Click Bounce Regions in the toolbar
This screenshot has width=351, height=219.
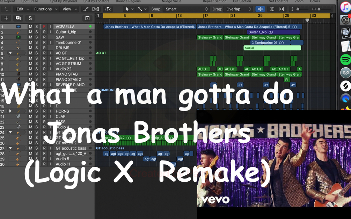point(128,1)
